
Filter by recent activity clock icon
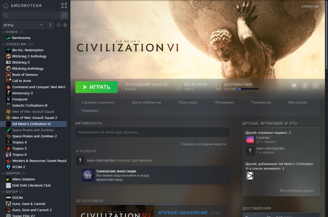click(58, 25)
